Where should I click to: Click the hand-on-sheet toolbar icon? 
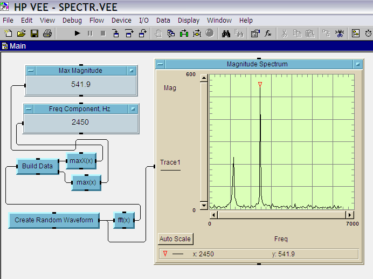point(255,33)
